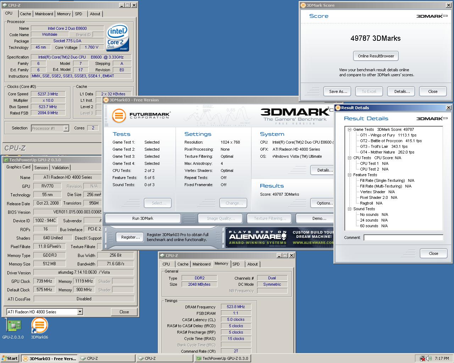This screenshot has height=363, width=454.
Task: Click Close button in Result Details window
Action: [x=433, y=253]
